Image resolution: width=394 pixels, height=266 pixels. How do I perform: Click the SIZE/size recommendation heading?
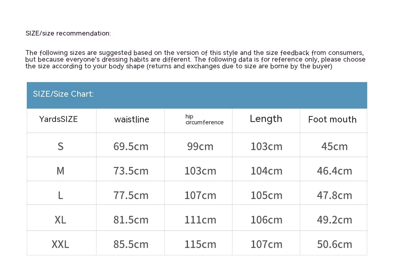[68, 33]
